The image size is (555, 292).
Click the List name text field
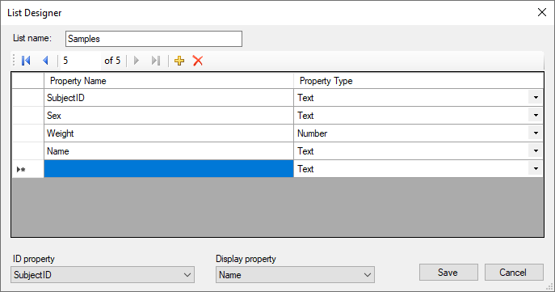tap(153, 39)
